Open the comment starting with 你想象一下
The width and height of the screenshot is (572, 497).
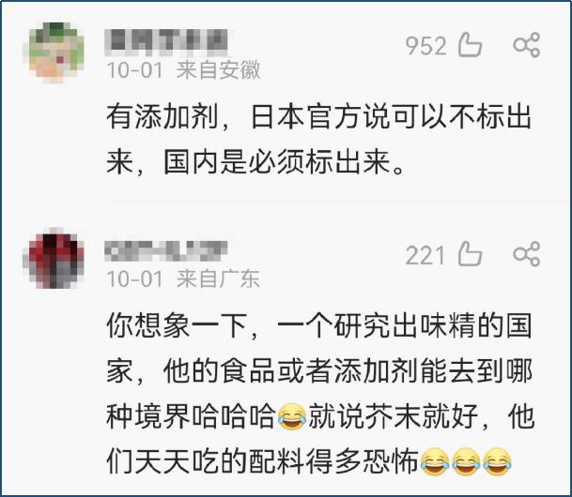point(320,394)
